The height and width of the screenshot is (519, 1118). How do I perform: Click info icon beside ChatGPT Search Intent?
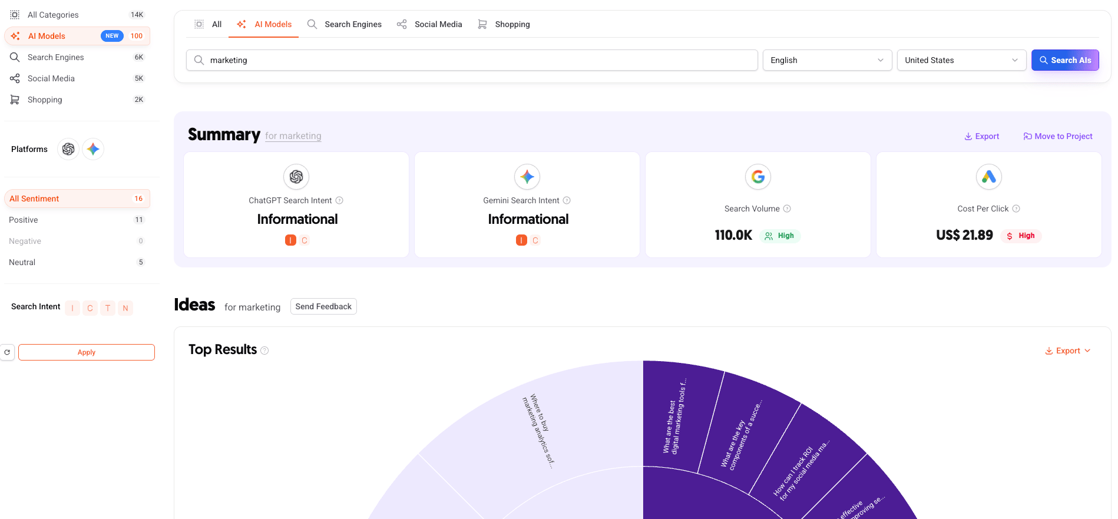pyautogui.click(x=339, y=200)
